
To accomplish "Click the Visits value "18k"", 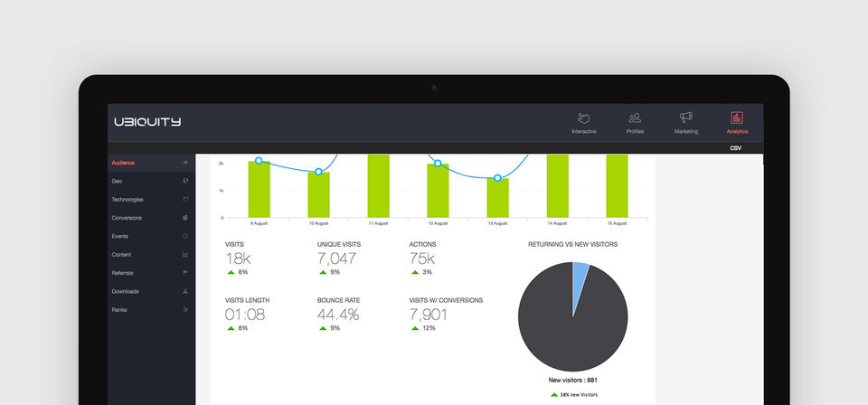I will pyautogui.click(x=237, y=259).
